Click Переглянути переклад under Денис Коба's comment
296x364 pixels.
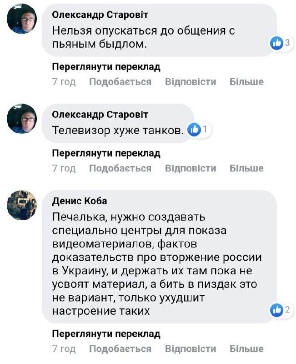tap(106, 334)
